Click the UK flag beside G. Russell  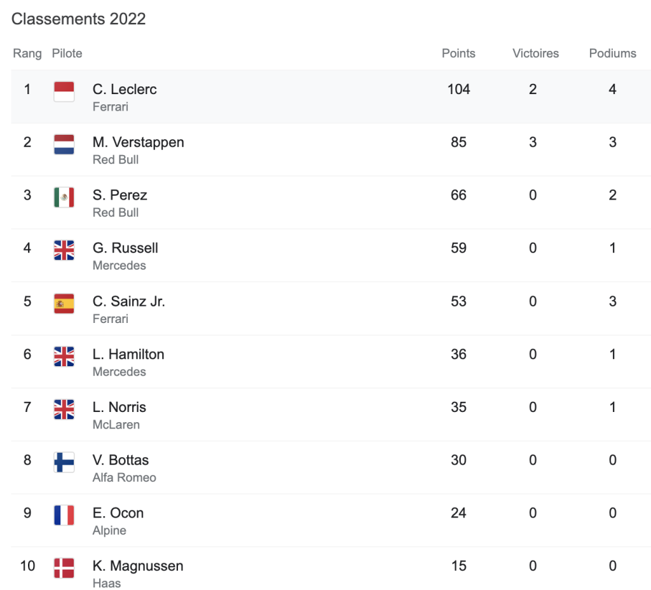(x=64, y=250)
